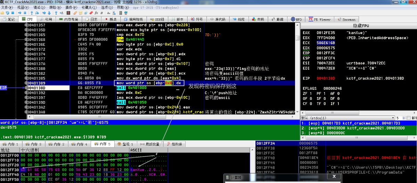Open the 结构体 tab

pyautogui.click(x=174, y=144)
